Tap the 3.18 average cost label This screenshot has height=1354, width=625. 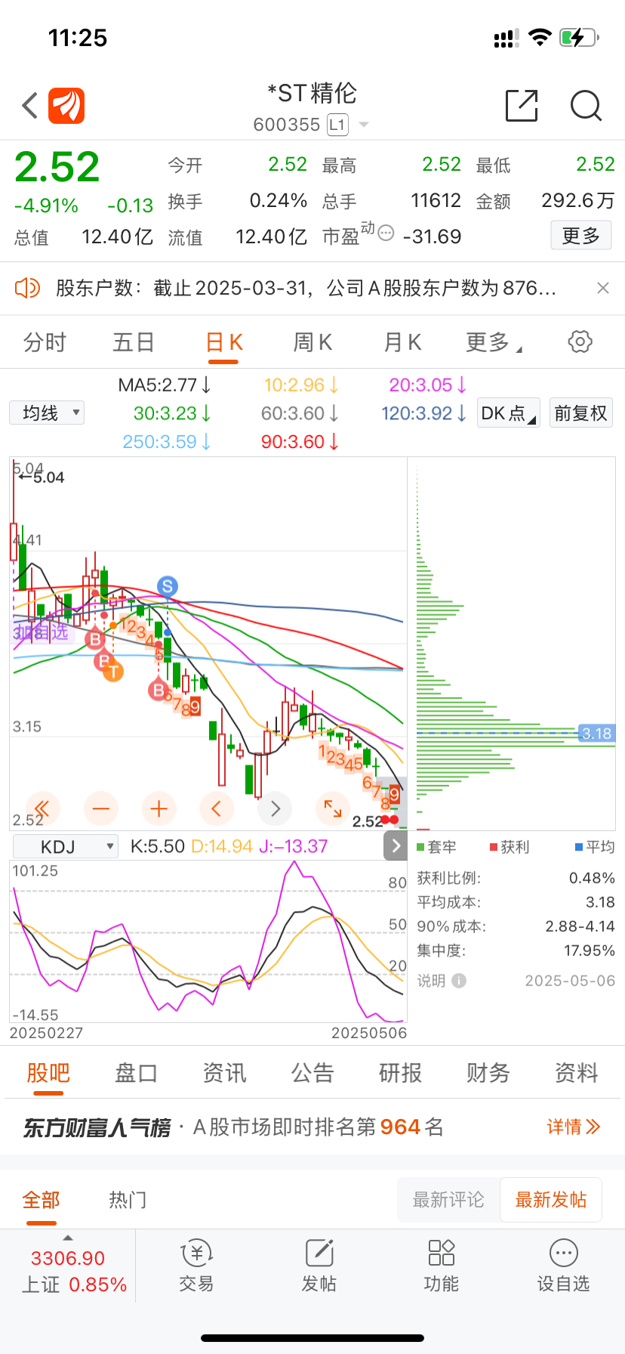point(596,734)
